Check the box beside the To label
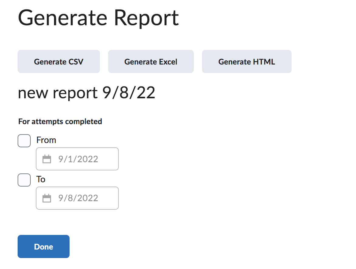This screenshot has width=356, height=269. 24,180
